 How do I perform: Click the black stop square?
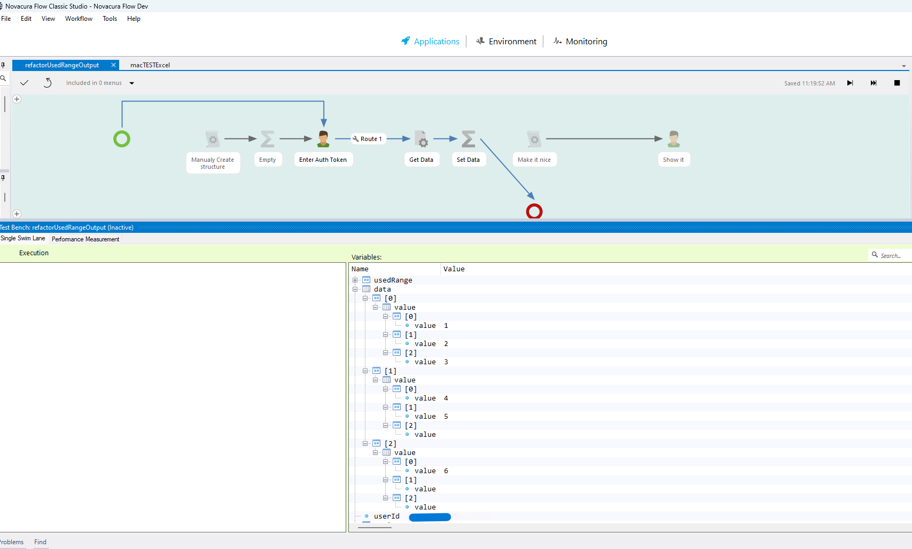pos(897,83)
